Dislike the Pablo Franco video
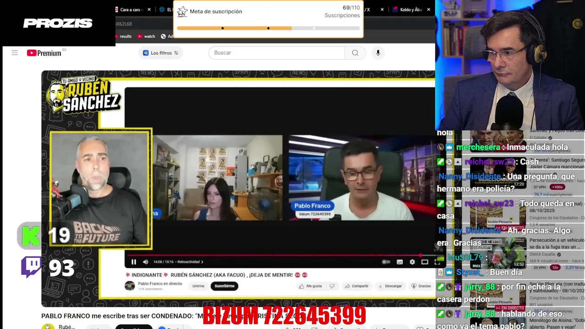 point(332,286)
